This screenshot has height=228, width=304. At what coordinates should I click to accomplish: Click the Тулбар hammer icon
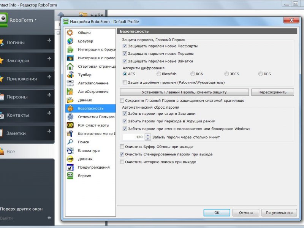click(x=70, y=74)
